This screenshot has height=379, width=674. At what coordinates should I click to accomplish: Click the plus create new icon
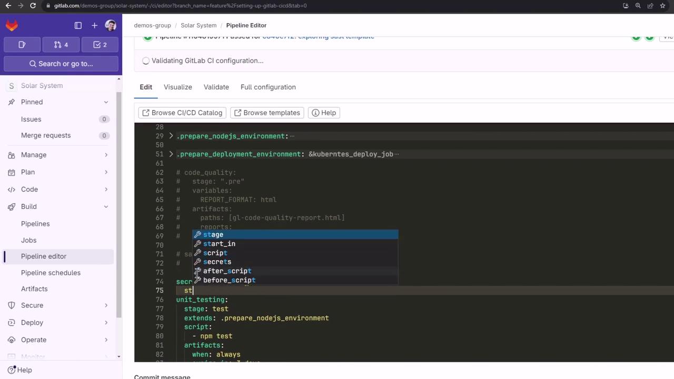(94, 25)
